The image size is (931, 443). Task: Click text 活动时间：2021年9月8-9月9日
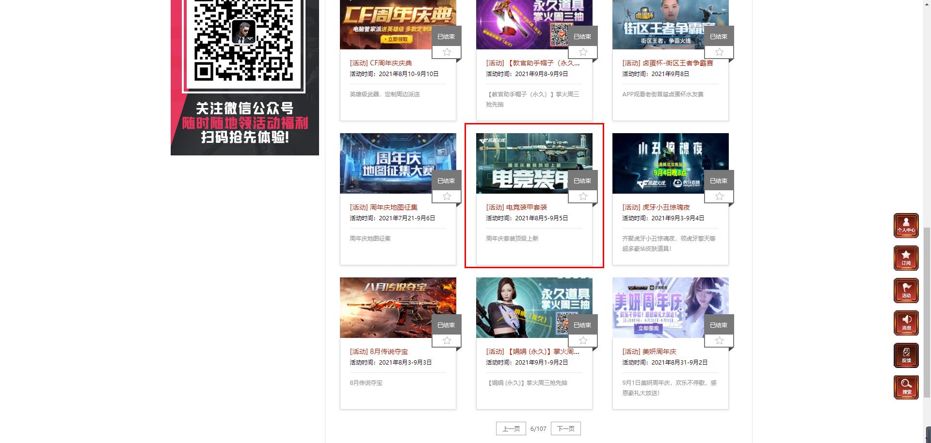(x=527, y=74)
